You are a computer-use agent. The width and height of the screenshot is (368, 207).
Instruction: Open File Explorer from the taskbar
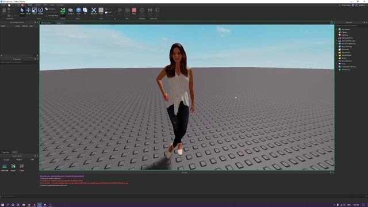pyautogui.click(x=24, y=205)
